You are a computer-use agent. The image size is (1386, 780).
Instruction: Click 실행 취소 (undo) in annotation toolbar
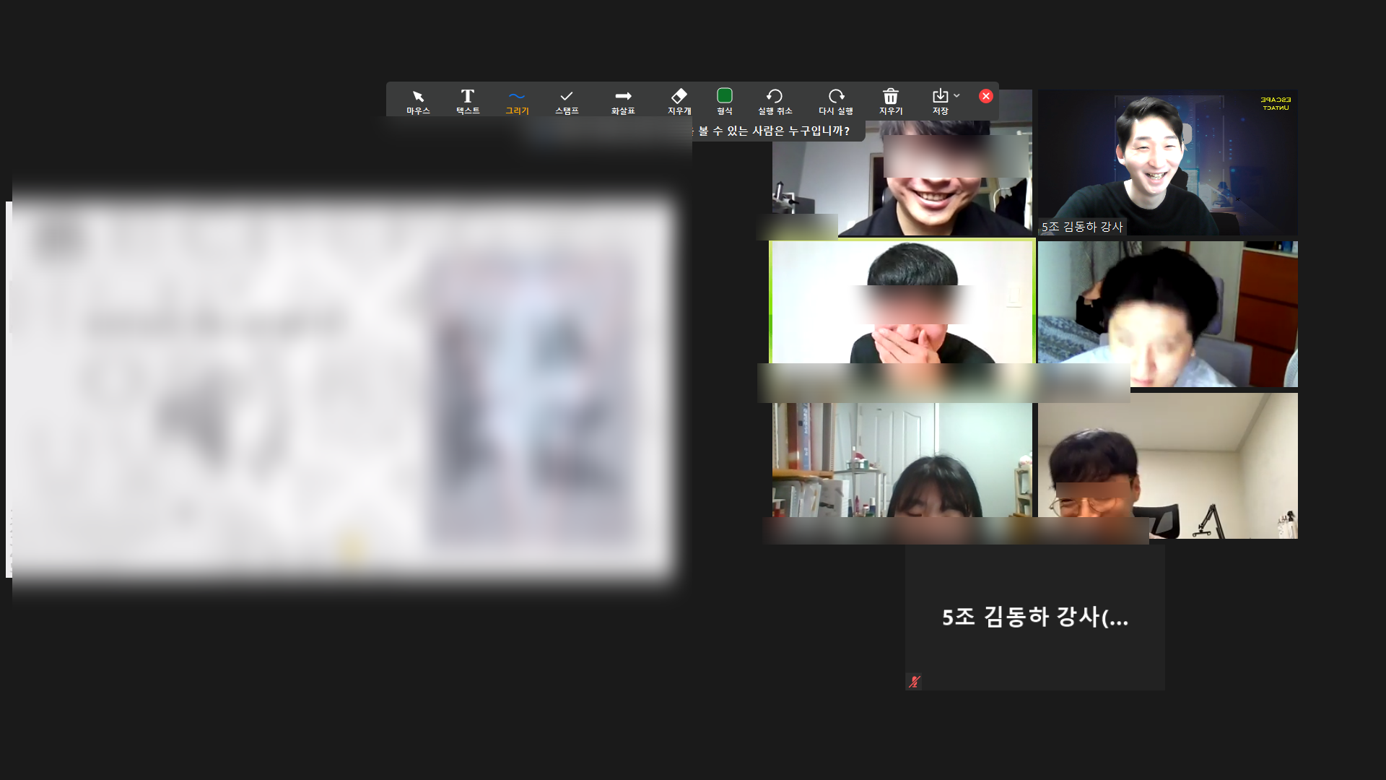[775, 102]
